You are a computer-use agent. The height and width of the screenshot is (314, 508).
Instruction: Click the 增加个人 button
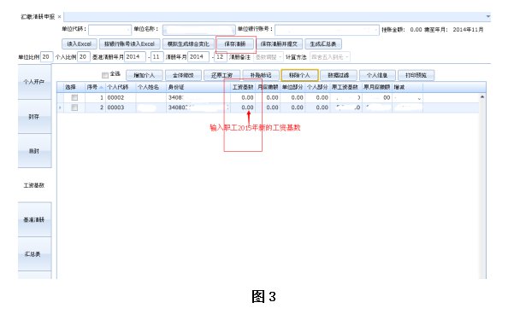coord(145,75)
